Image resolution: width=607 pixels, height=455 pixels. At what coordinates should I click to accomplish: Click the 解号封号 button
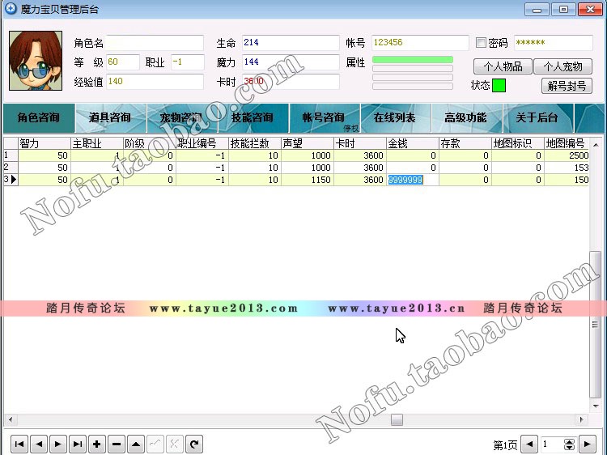tap(567, 86)
